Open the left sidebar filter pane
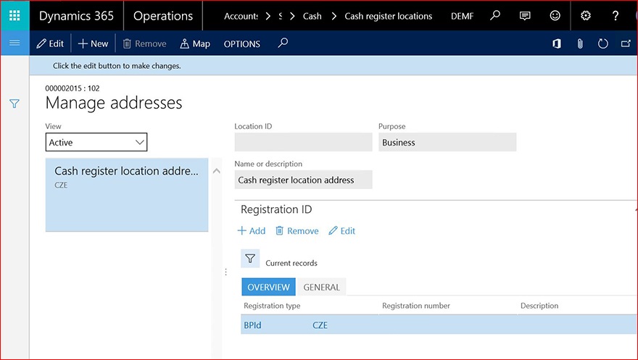Viewport: 638px width, 360px height. click(x=14, y=104)
